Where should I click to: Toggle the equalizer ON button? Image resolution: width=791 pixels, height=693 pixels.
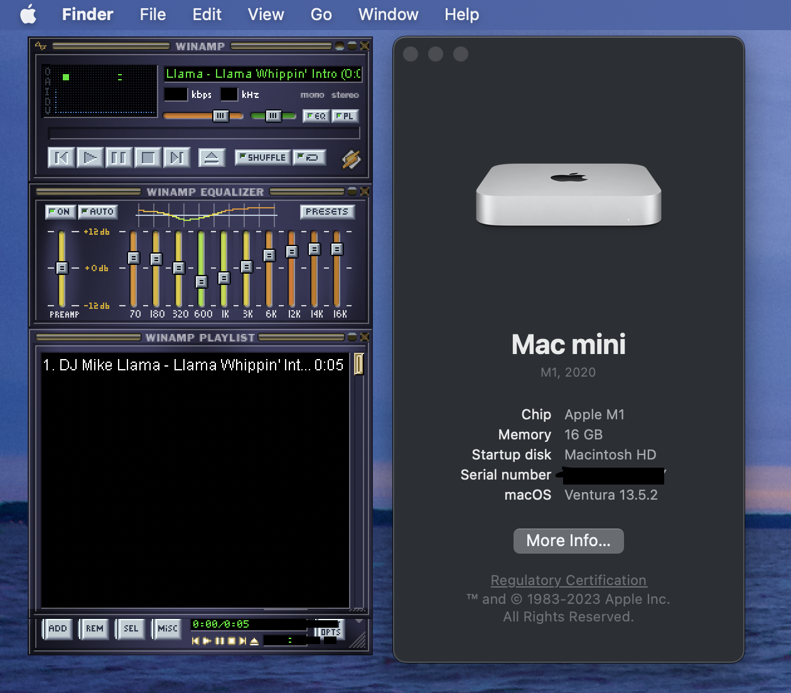(60, 212)
